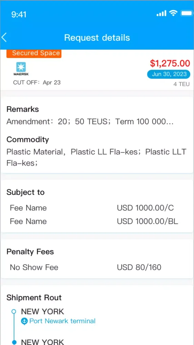
Task: Tap the USD 1000.00/BL fee row
Action: (97, 221)
